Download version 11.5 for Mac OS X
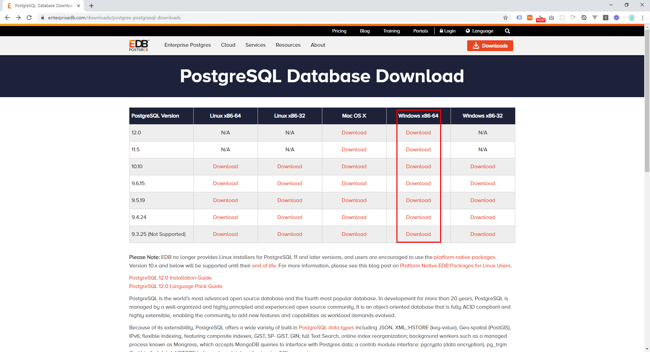Image resolution: width=650 pixels, height=352 pixels. 354,150
